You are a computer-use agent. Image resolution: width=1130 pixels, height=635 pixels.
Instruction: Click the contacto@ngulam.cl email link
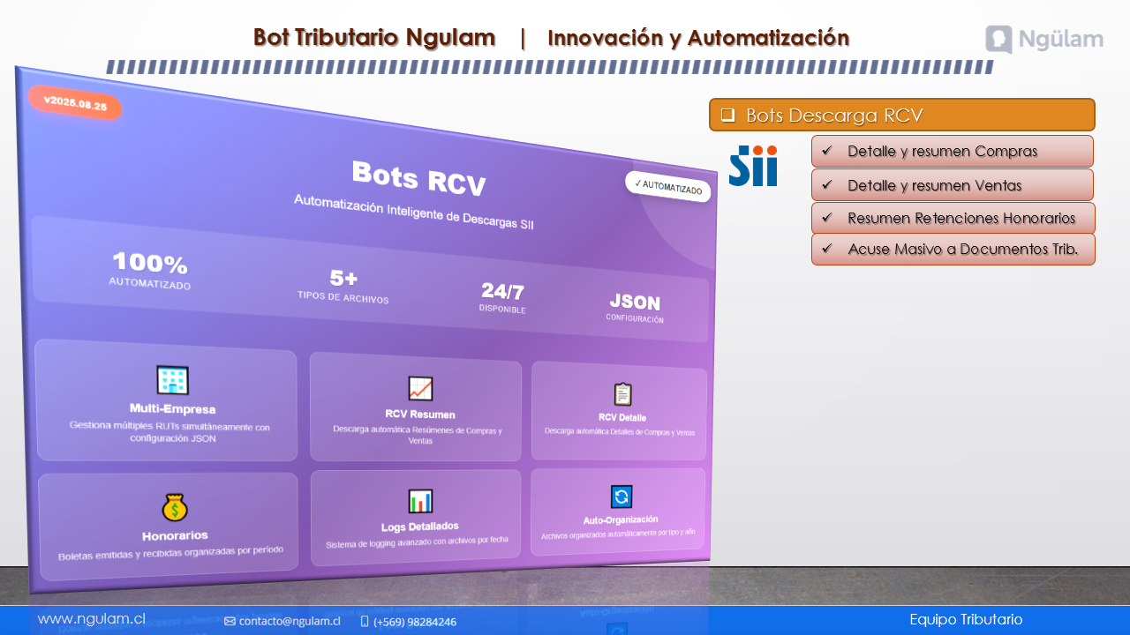289,621
